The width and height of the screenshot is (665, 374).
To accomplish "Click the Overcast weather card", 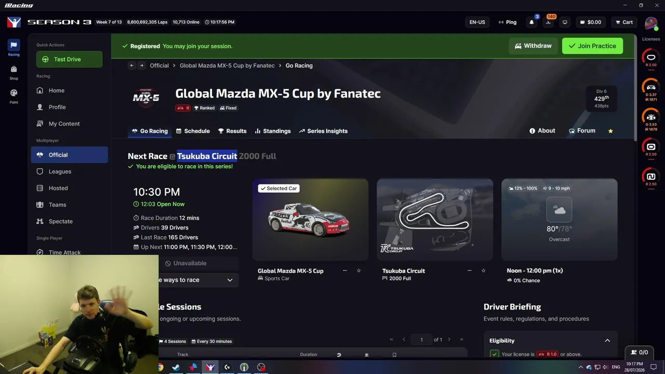I will [560, 220].
